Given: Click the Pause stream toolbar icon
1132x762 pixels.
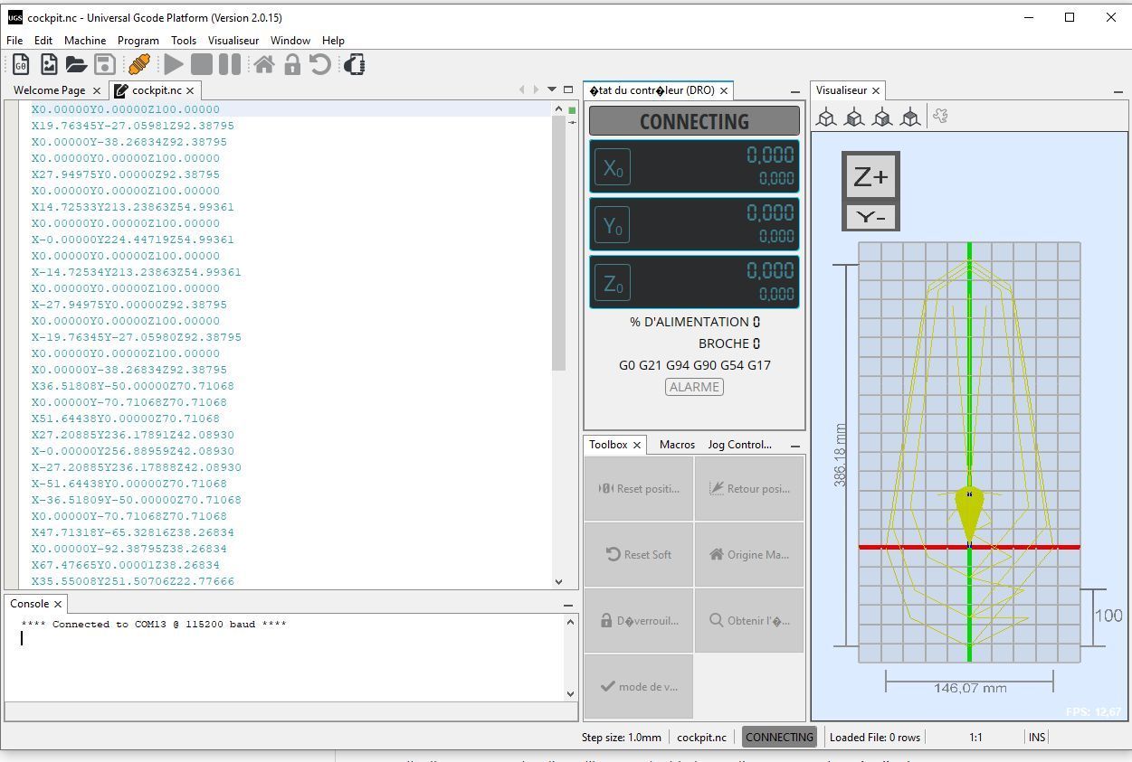Looking at the screenshot, I should (x=230, y=64).
